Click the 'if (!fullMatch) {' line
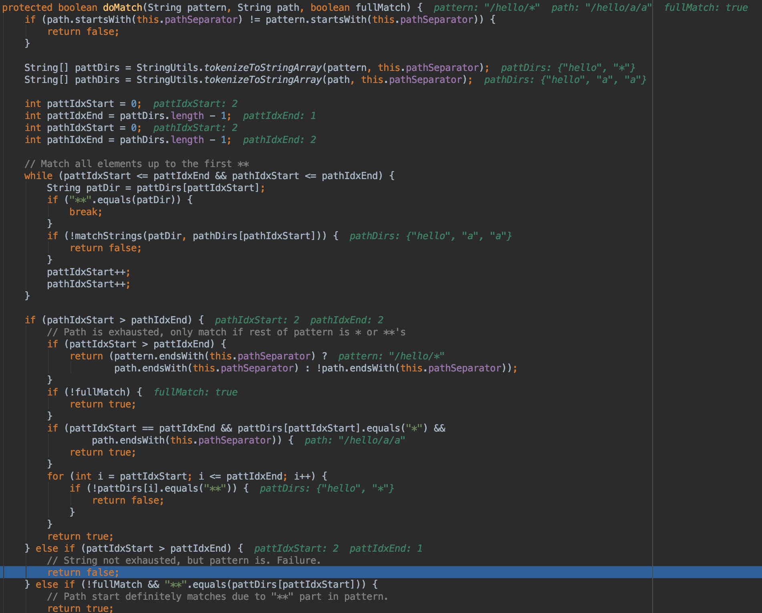 (95, 392)
